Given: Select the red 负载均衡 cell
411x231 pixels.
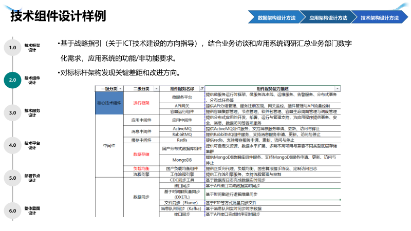Looking at the screenshot, I should point(141,169).
